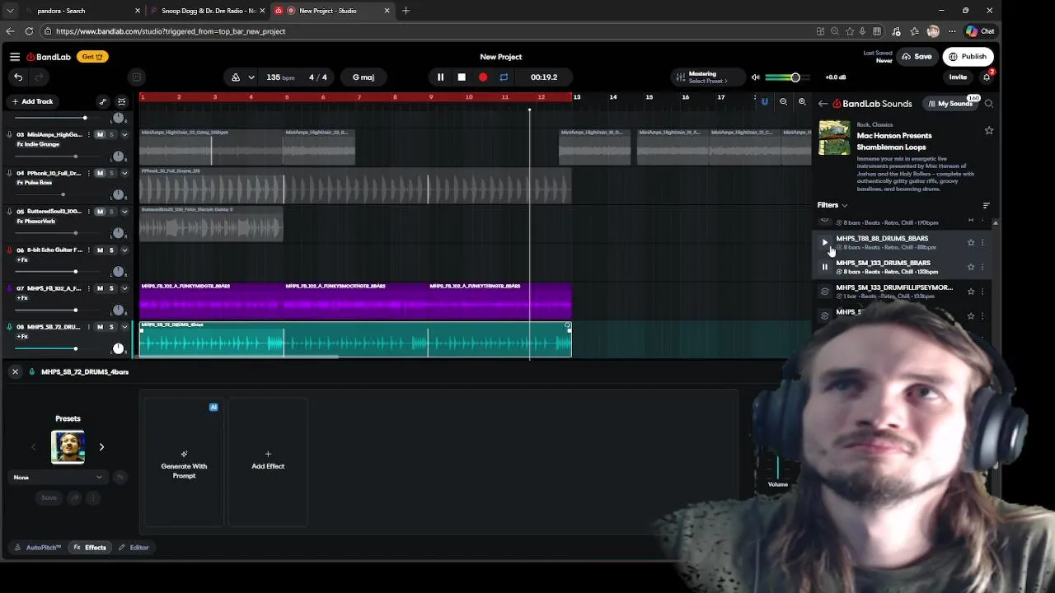Expand track 07 options chevron
Screen dimensions: 1055x593
[x=124, y=288]
